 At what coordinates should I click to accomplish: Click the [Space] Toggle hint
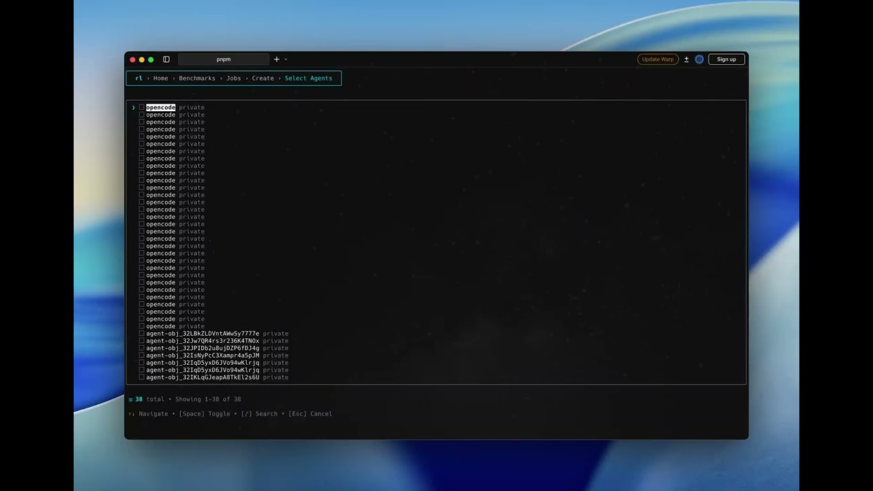(x=205, y=414)
